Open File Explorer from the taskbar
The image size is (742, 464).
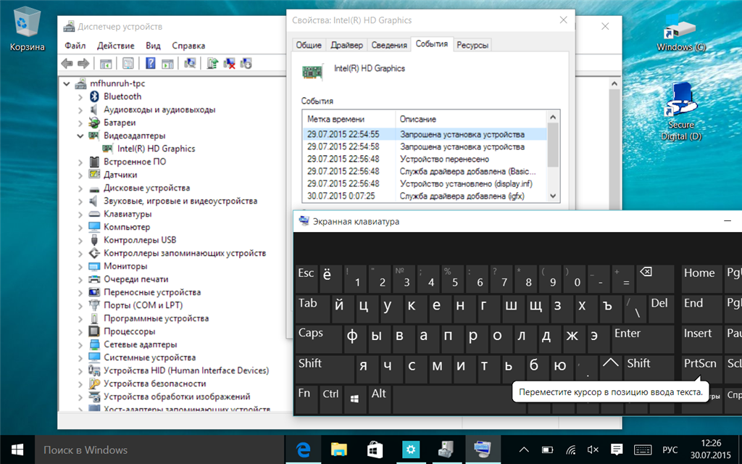tap(339, 449)
